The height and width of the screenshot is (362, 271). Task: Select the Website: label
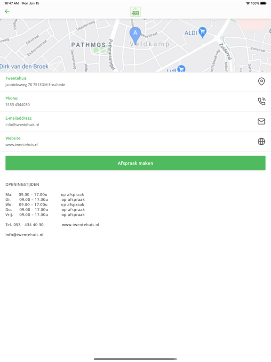13,138
